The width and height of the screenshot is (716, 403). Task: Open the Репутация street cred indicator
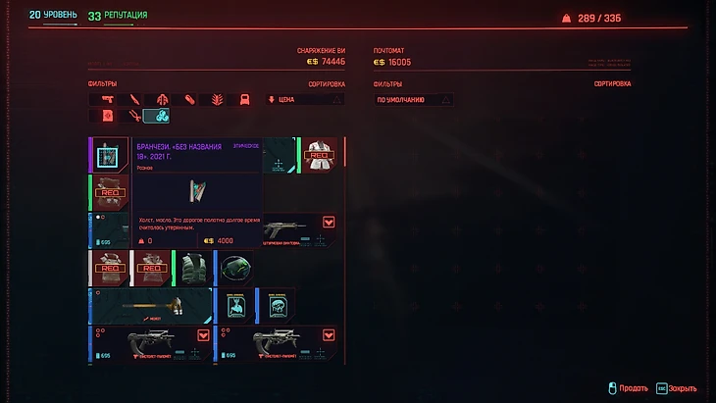point(118,16)
